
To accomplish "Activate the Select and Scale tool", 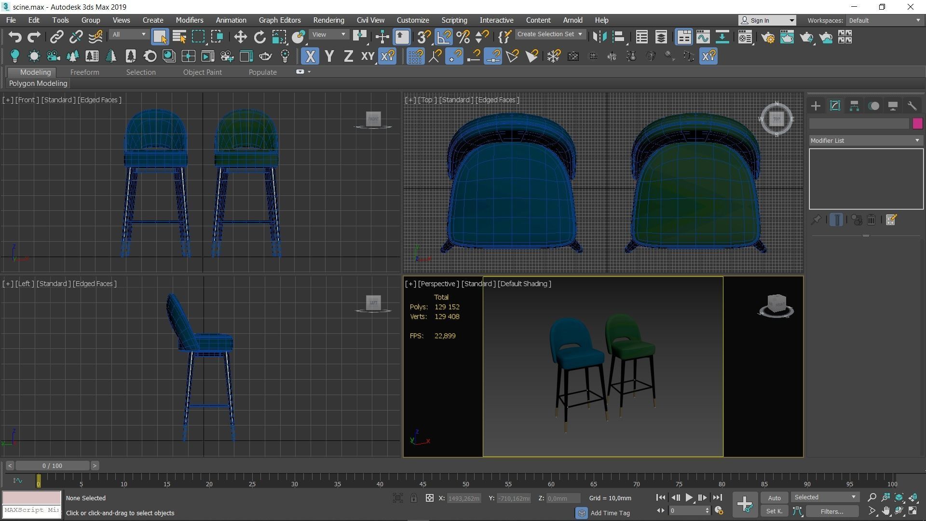I will (x=279, y=37).
